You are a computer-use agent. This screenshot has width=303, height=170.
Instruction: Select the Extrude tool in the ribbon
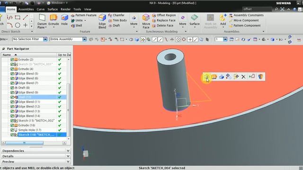53,20
